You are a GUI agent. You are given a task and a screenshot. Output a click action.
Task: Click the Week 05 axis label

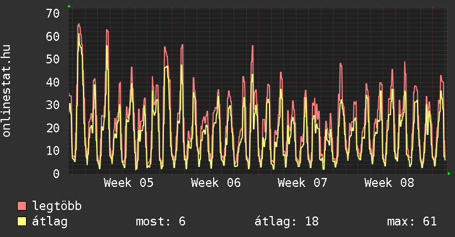point(129,183)
